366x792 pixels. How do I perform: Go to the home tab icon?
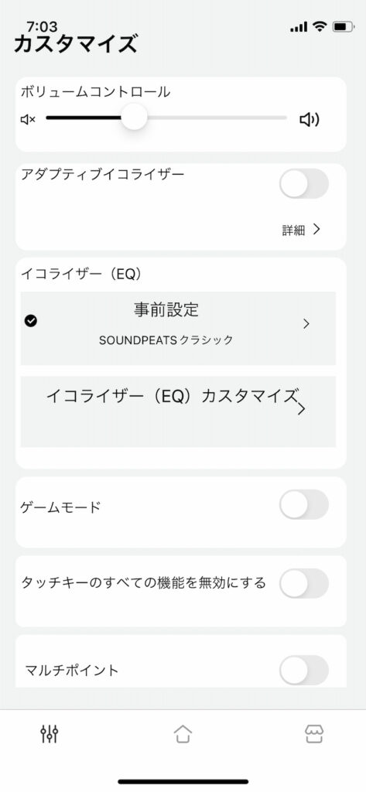pyautogui.click(x=183, y=733)
